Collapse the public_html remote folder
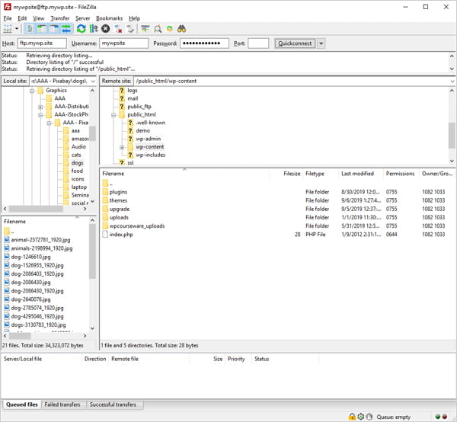The height and width of the screenshot is (422, 457). [x=113, y=115]
